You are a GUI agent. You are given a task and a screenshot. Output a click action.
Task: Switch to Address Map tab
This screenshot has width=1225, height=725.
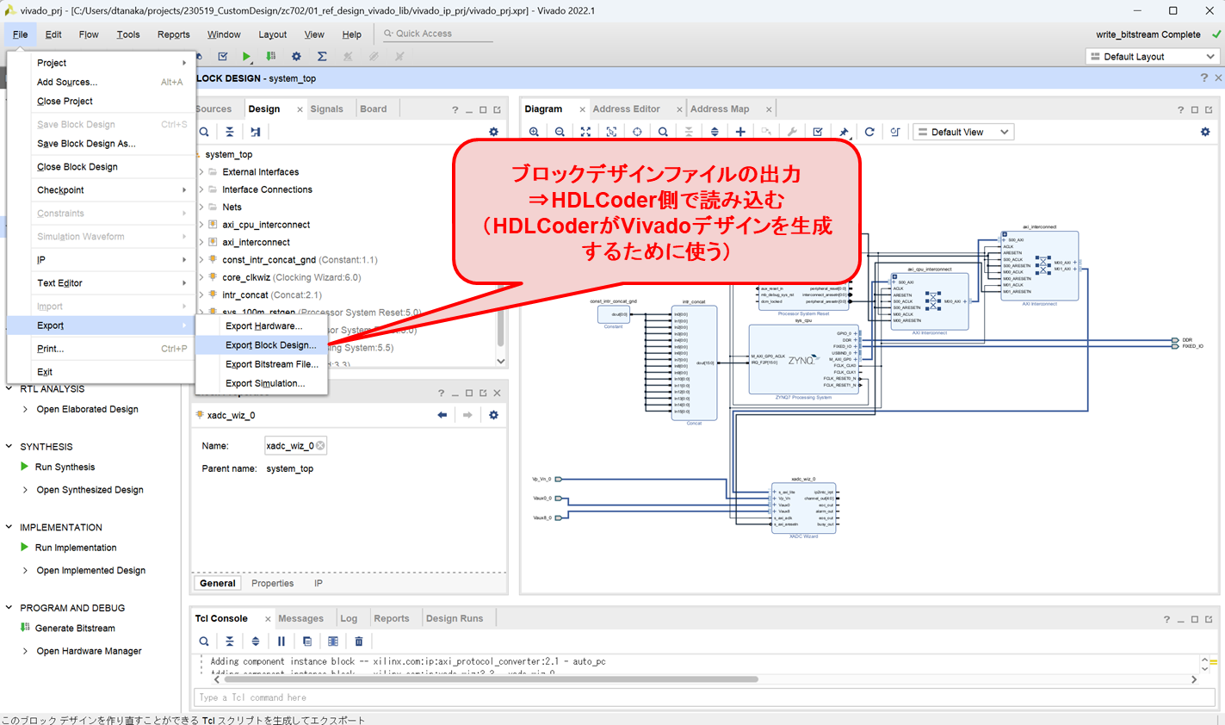tap(720, 109)
